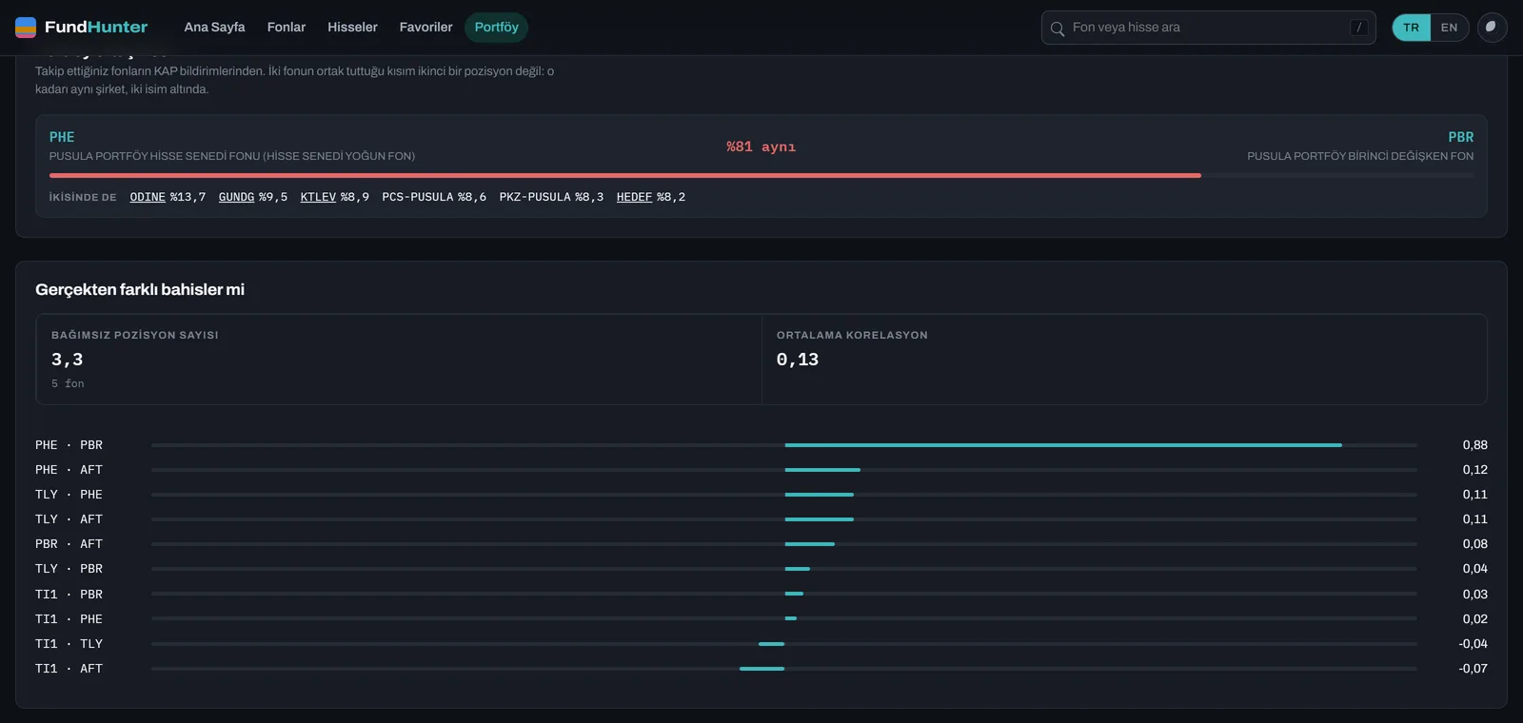The width and height of the screenshot is (1523, 723).
Task: Switch language to TR
Action: [1411, 28]
